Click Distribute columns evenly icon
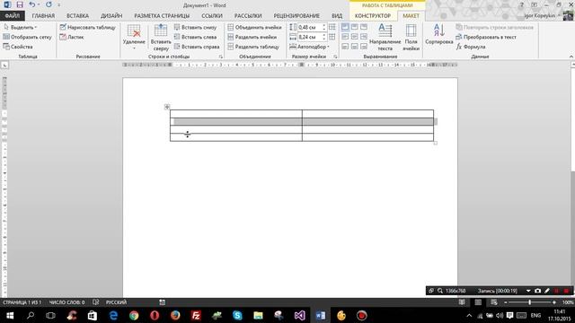The height and width of the screenshot is (323, 575). [332, 37]
